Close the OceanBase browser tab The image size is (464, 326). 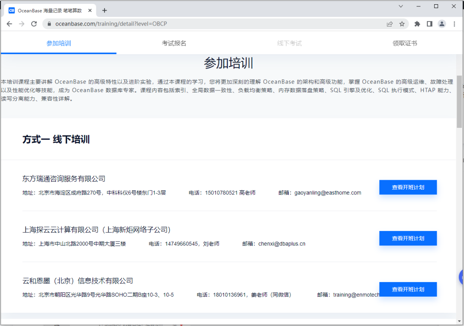click(x=90, y=11)
